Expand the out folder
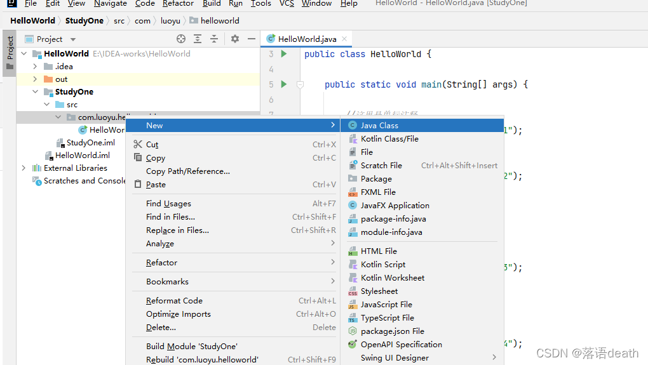 click(35, 79)
